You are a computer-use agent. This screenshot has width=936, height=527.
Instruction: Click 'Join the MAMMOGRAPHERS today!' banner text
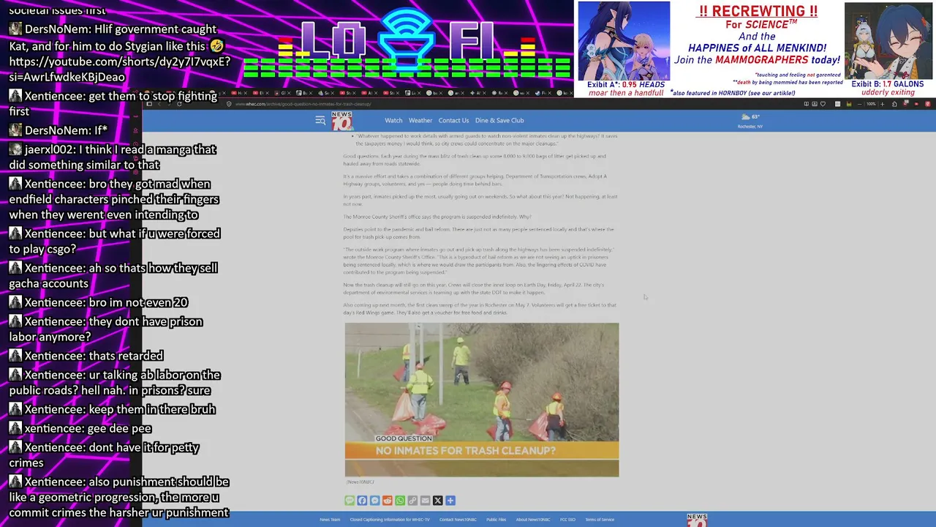pos(757,60)
